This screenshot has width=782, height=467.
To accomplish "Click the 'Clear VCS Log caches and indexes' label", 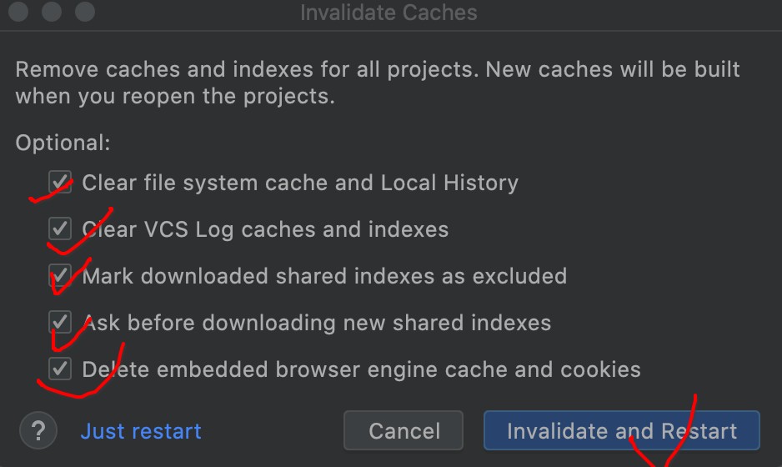I will click(265, 229).
